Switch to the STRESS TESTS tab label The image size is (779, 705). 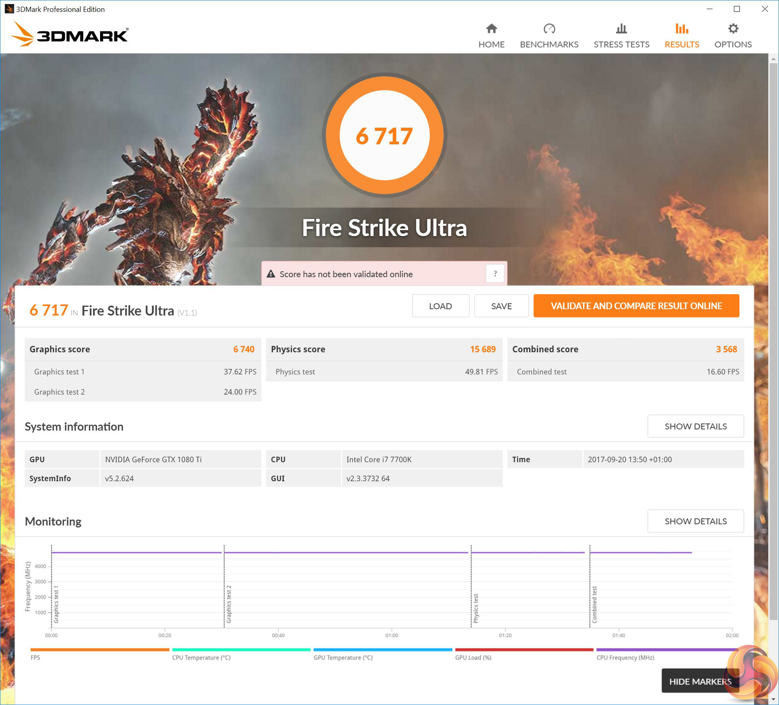[621, 44]
